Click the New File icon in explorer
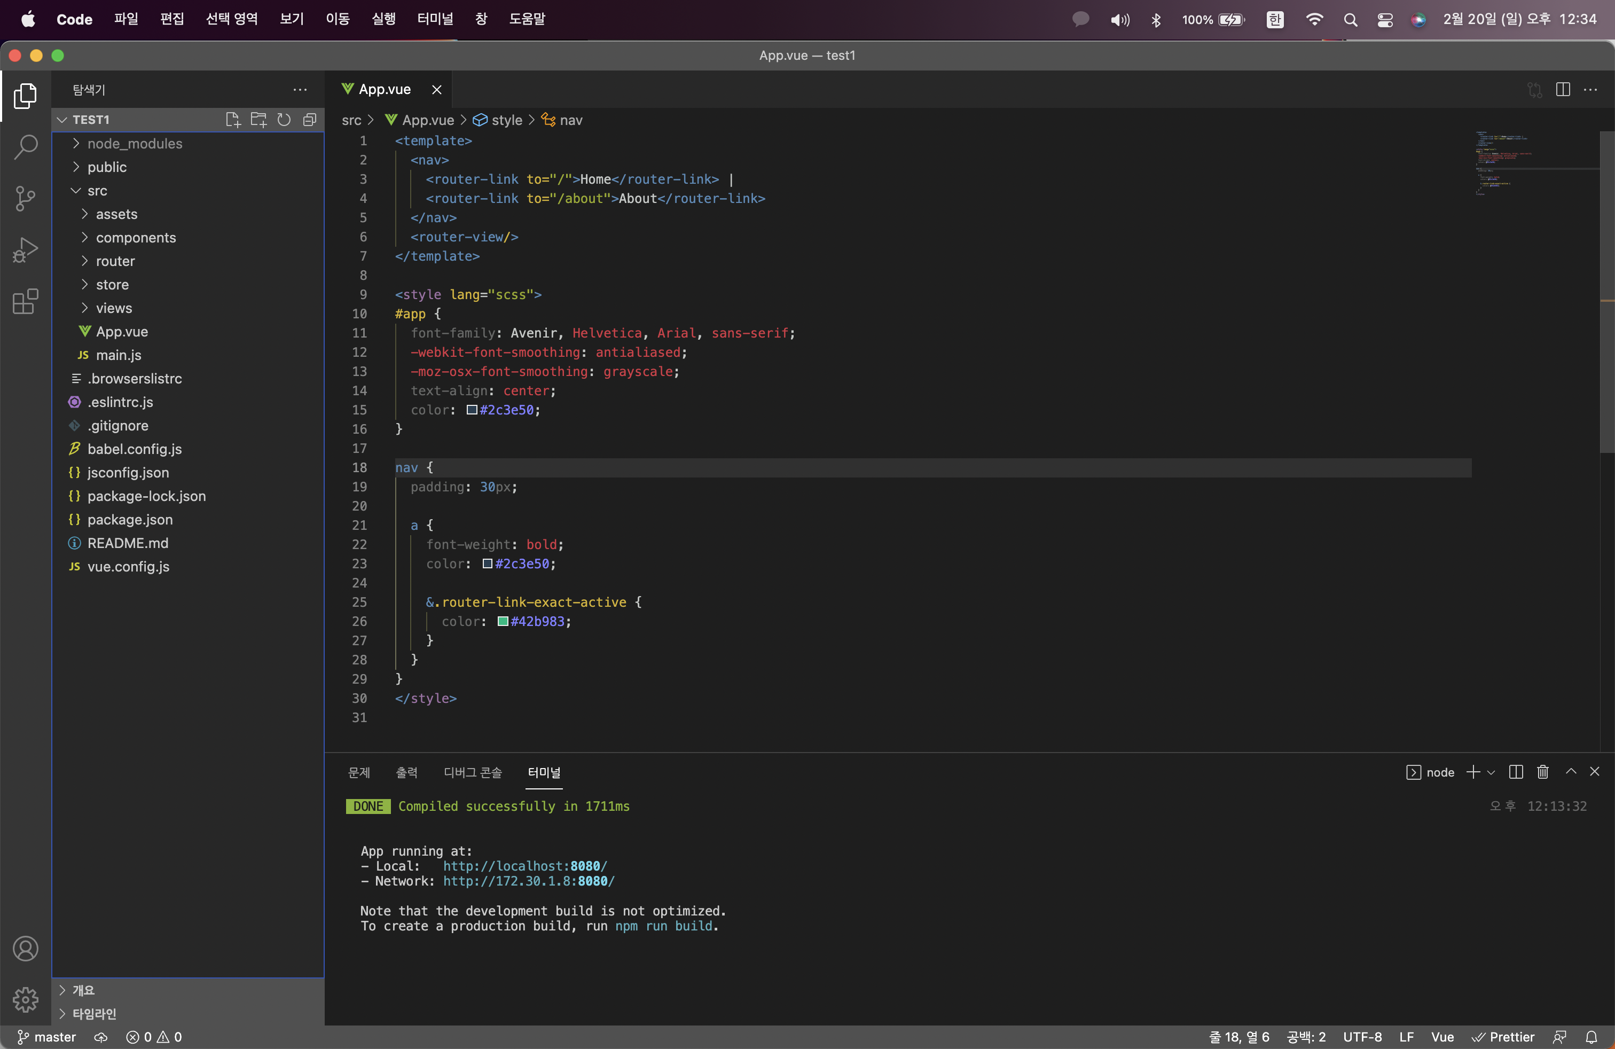The width and height of the screenshot is (1615, 1049). pyautogui.click(x=233, y=120)
